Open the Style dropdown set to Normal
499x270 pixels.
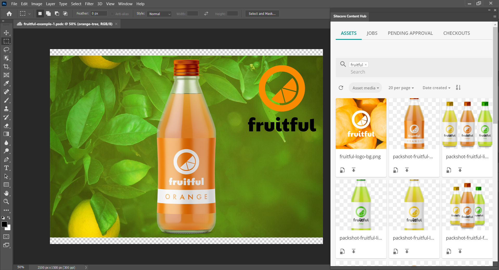159,14
